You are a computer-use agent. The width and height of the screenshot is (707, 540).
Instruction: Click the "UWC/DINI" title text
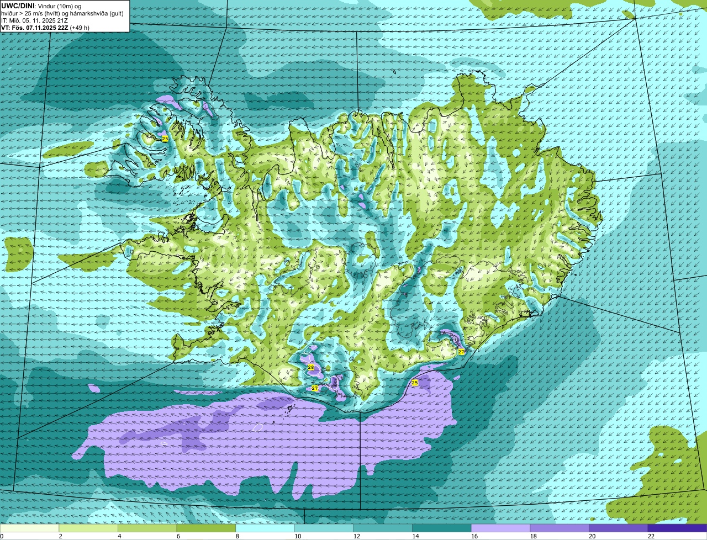pyautogui.click(x=18, y=6)
